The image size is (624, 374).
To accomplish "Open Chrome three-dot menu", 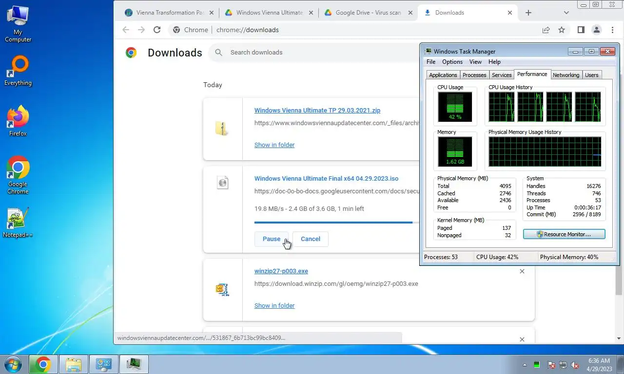I will (612, 30).
